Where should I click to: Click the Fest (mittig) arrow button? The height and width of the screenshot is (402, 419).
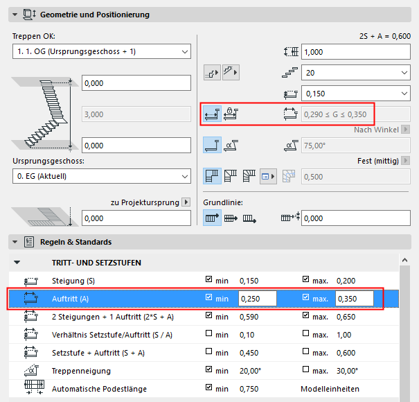point(405,161)
